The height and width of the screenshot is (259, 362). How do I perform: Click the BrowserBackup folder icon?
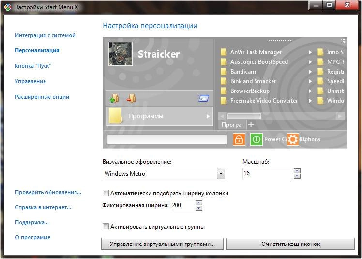pyautogui.click(x=224, y=91)
